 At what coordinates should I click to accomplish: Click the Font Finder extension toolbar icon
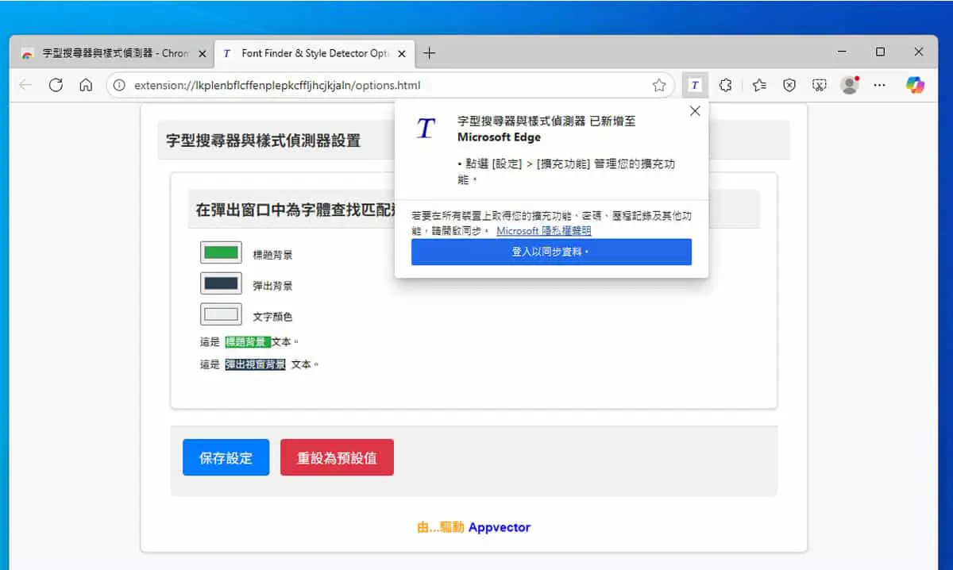tap(695, 85)
